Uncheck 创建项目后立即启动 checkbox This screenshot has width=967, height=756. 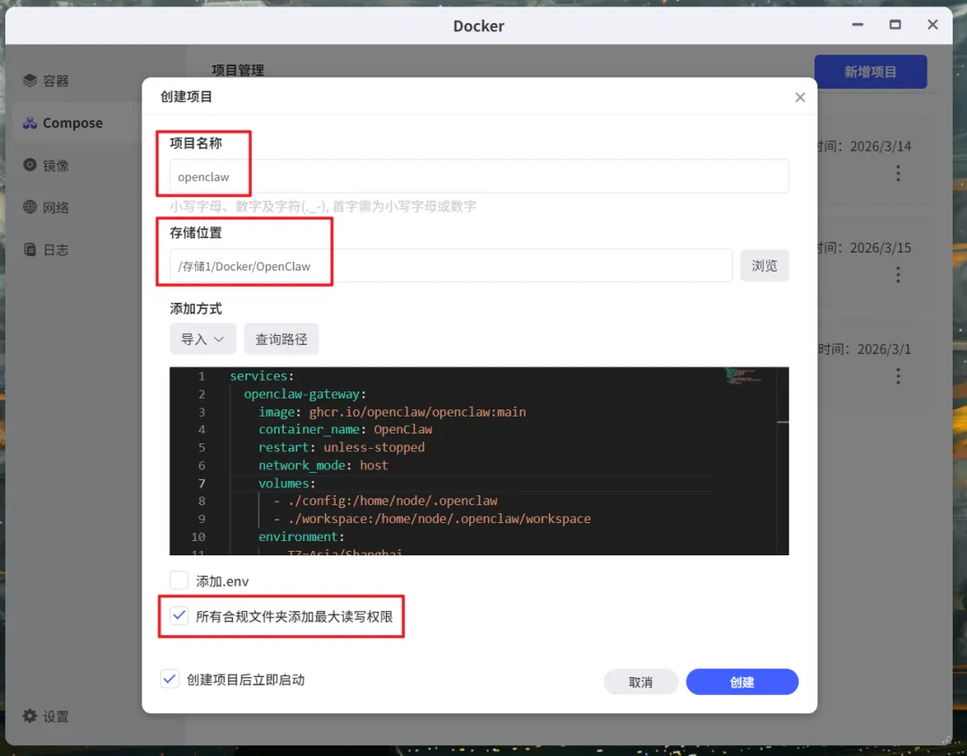(x=169, y=679)
